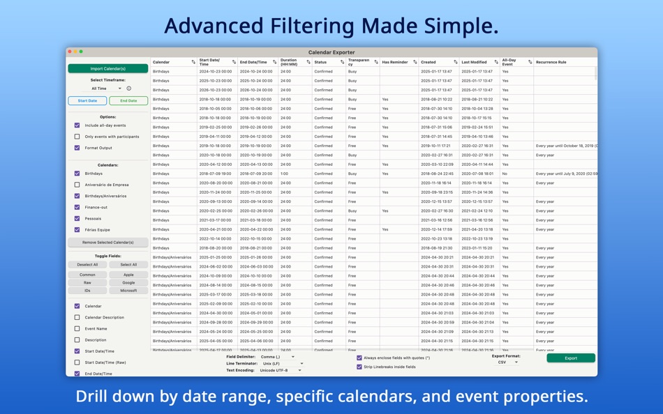The width and height of the screenshot is (663, 414).
Task: Click the table's vertical scrollbar
Action: (x=596, y=73)
